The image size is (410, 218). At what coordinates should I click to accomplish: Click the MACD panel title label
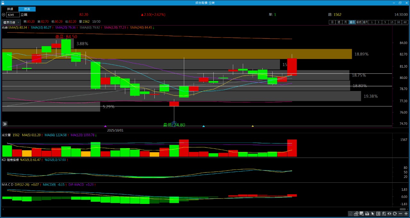tap(8, 185)
